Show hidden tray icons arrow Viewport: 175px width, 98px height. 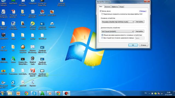pos(149,94)
